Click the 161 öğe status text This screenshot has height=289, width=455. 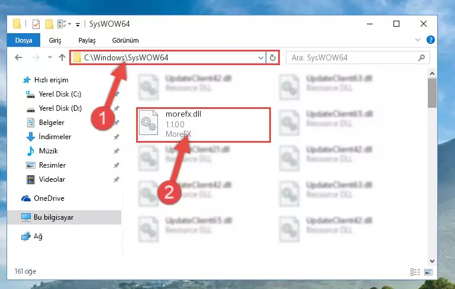[x=25, y=271]
